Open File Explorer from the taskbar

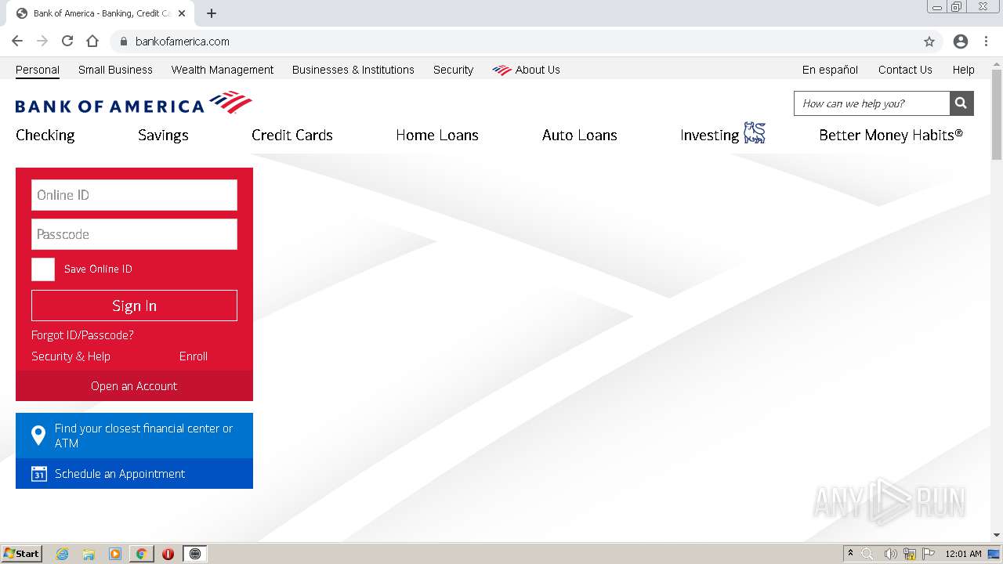tap(89, 554)
